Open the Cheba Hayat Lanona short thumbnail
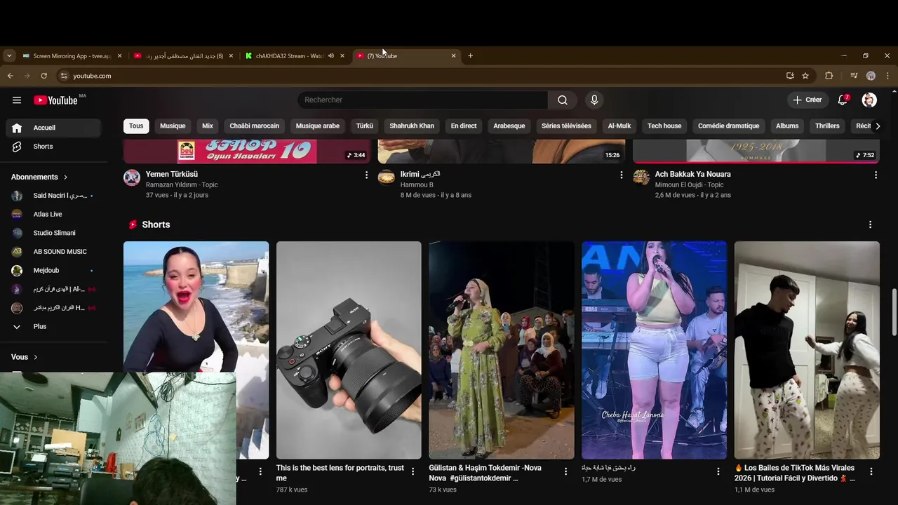This screenshot has height=505, width=898. point(655,350)
